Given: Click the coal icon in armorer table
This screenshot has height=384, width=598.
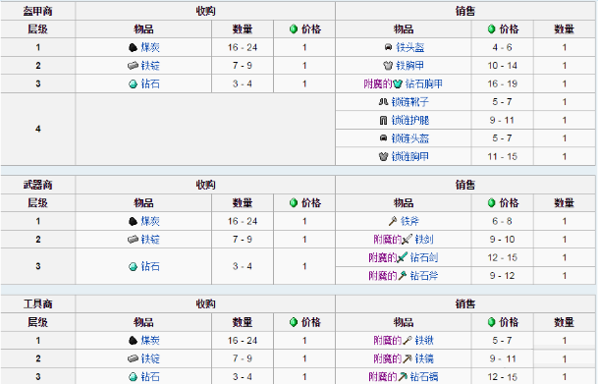Looking at the screenshot, I should point(133,48).
